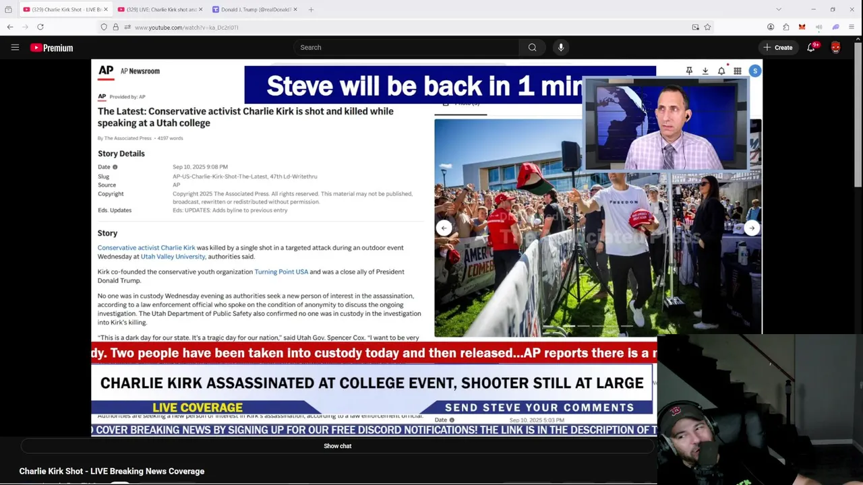Click the presenter webcam inset video
Screen dimensions: 863x485
665,124
